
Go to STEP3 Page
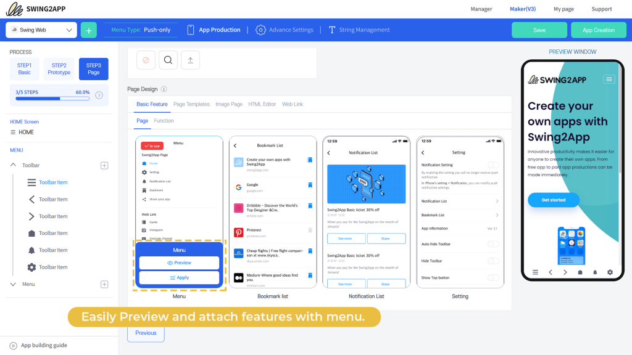coord(94,69)
